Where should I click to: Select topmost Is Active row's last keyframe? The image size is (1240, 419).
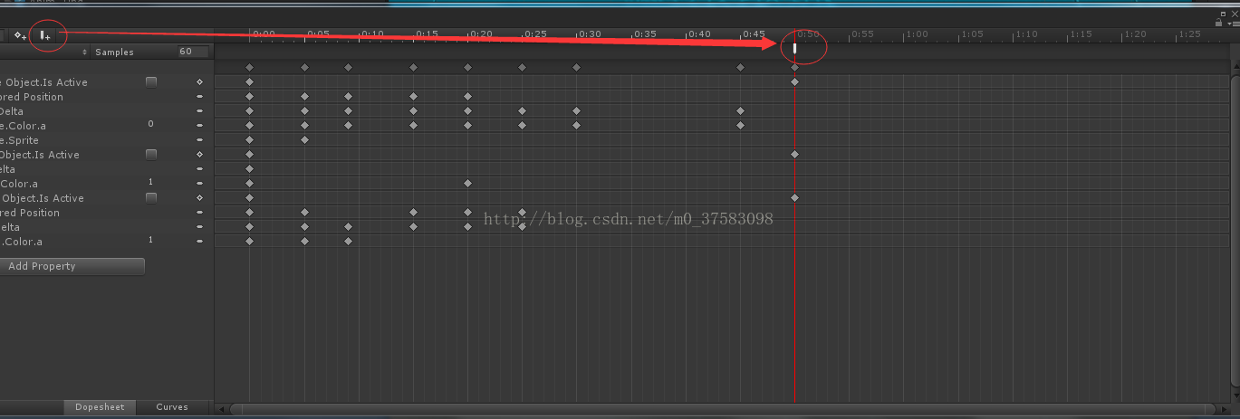point(794,82)
